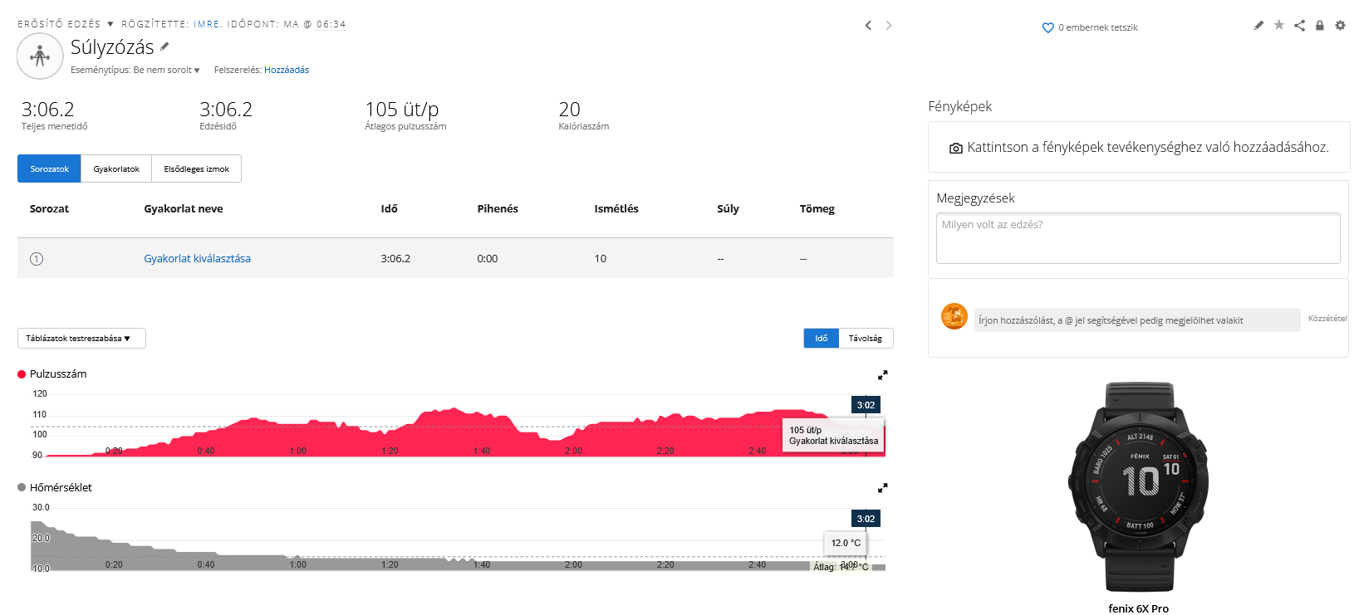Expand the Hőmérséklet chart fullscreen

[x=883, y=488]
